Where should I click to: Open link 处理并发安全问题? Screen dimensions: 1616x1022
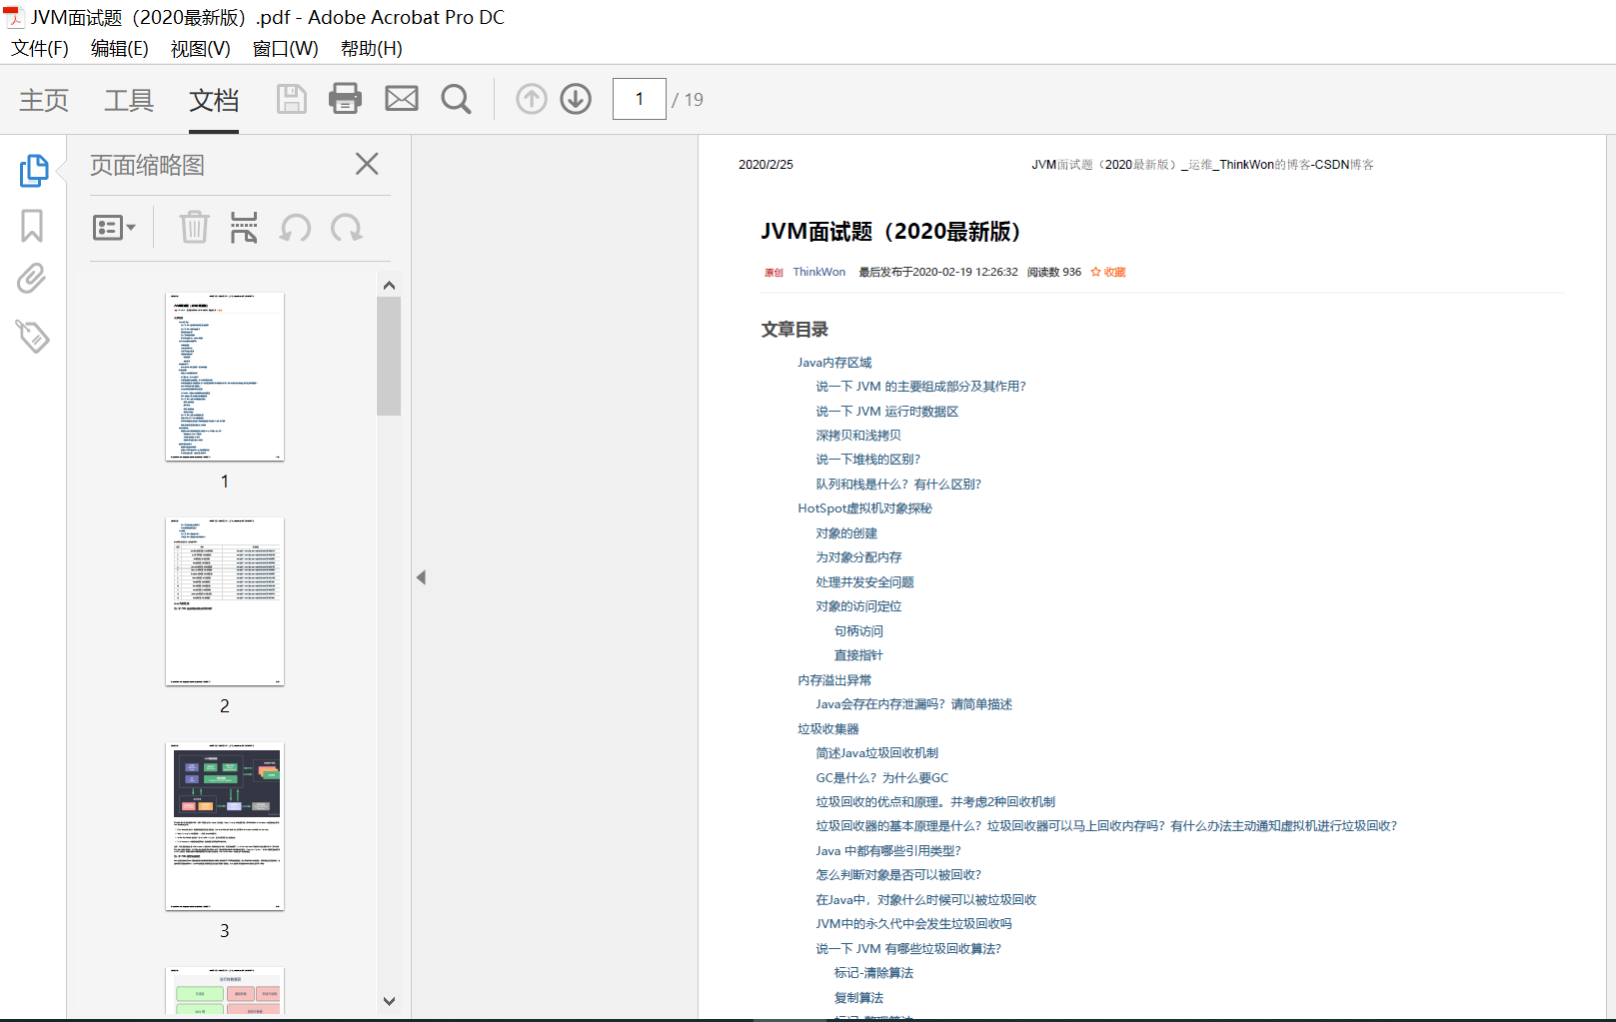click(x=864, y=582)
